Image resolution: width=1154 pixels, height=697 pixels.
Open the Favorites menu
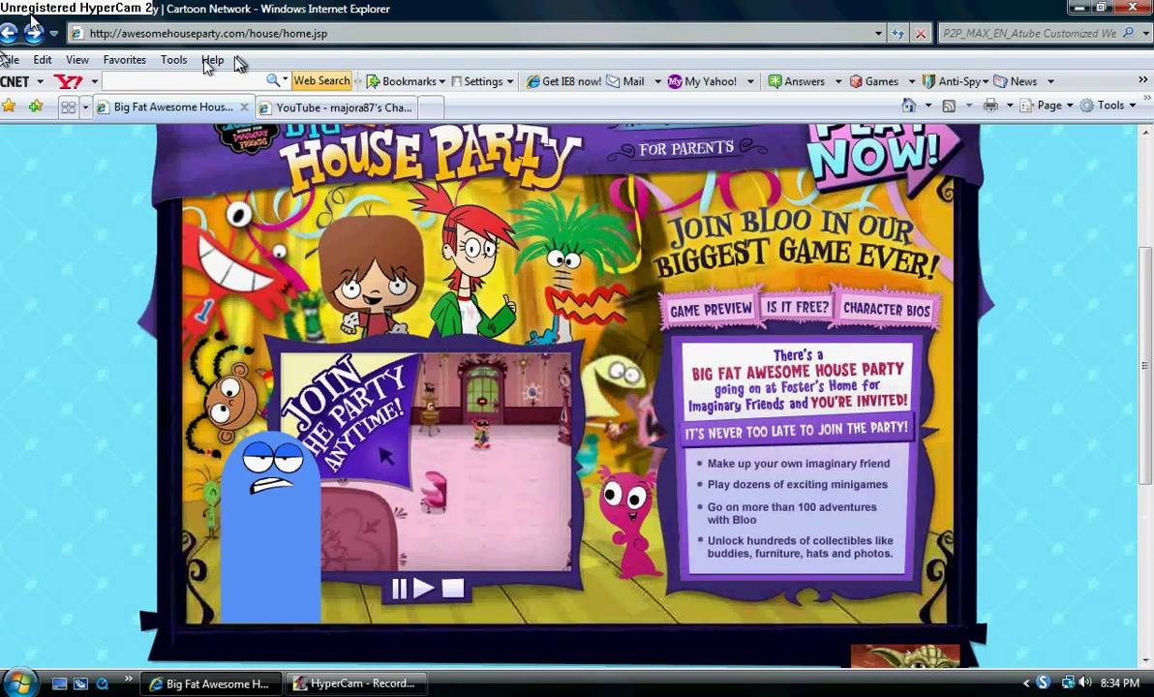coord(124,60)
